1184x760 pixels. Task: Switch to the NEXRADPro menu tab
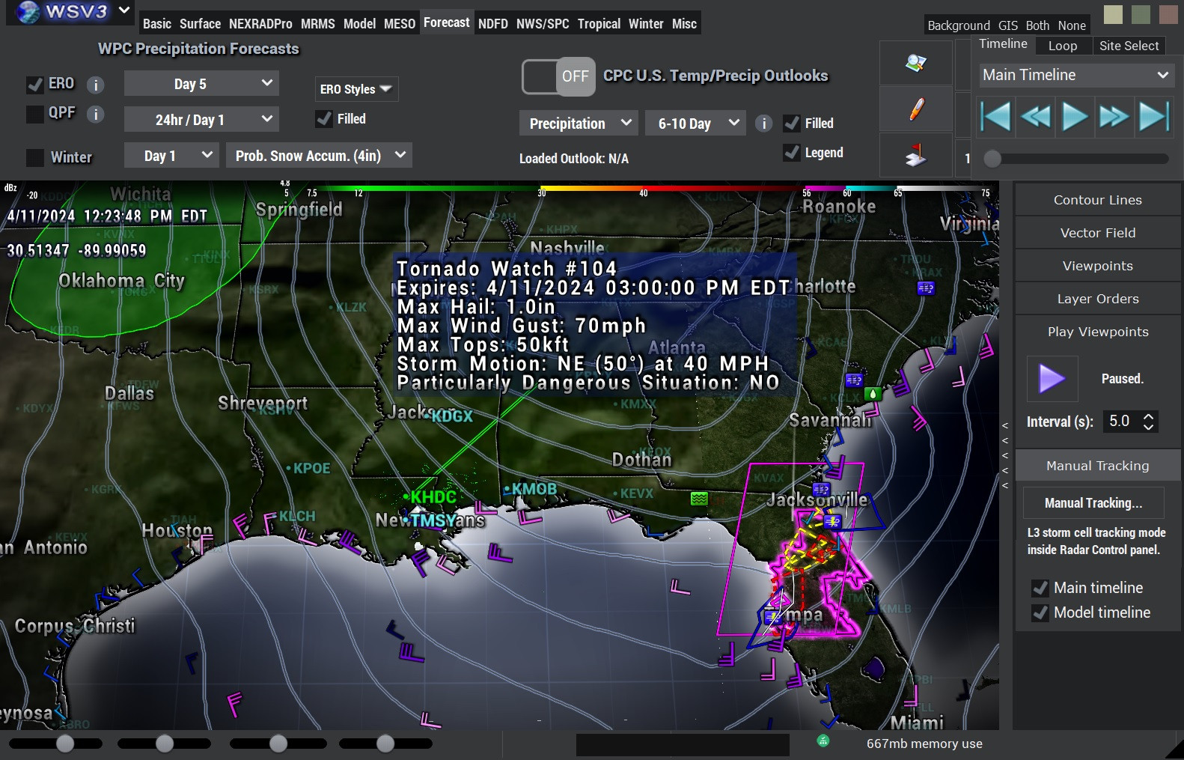click(x=260, y=24)
